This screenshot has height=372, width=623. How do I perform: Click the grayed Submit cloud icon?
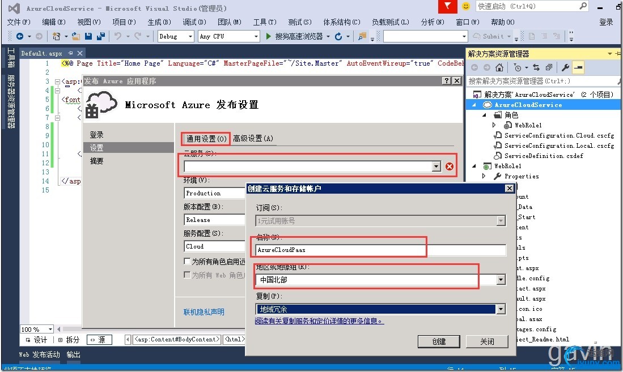[x=476, y=36]
